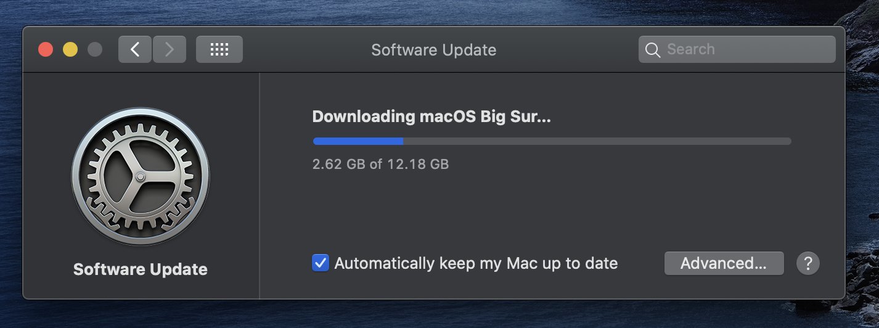Click the 'Downloading macOS Big Sur...' heading
This screenshot has height=328, width=879.
pyautogui.click(x=431, y=117)
